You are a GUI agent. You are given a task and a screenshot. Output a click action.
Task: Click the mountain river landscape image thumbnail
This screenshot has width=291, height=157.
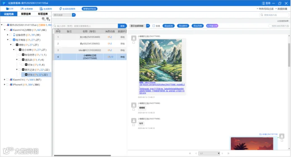pos(161,60)
